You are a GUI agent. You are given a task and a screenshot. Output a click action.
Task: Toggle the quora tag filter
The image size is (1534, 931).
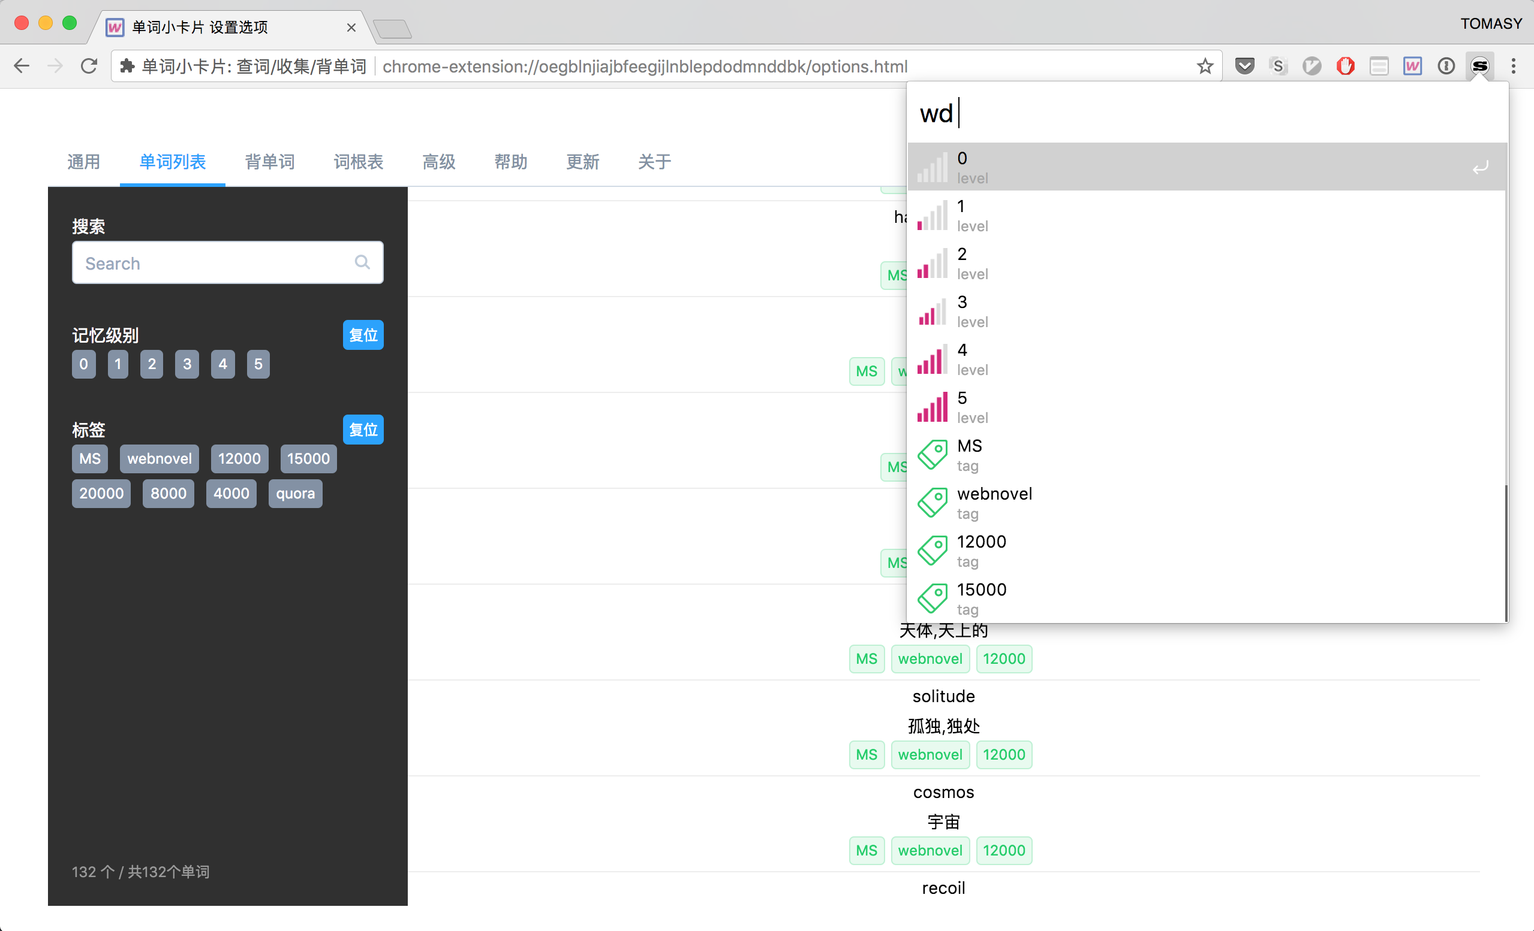click(x=295, y=494)
